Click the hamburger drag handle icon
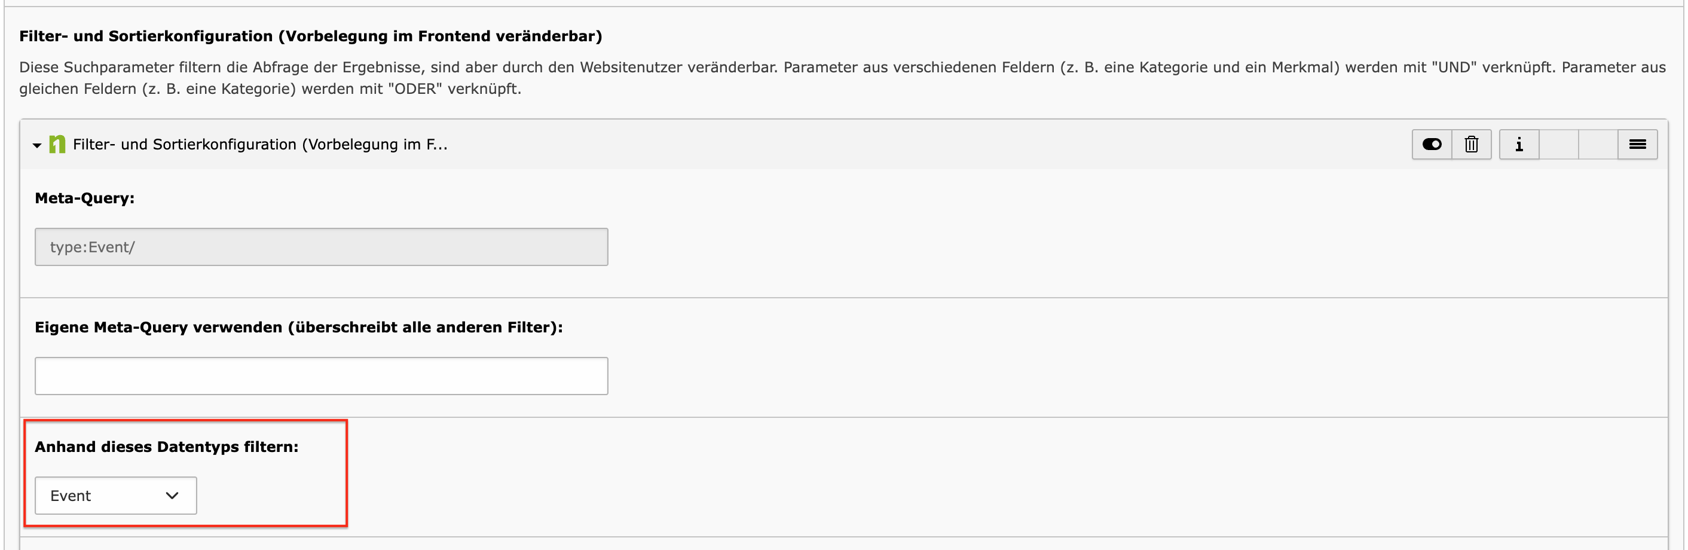 pyautogui.click(x=1638, y=144)
